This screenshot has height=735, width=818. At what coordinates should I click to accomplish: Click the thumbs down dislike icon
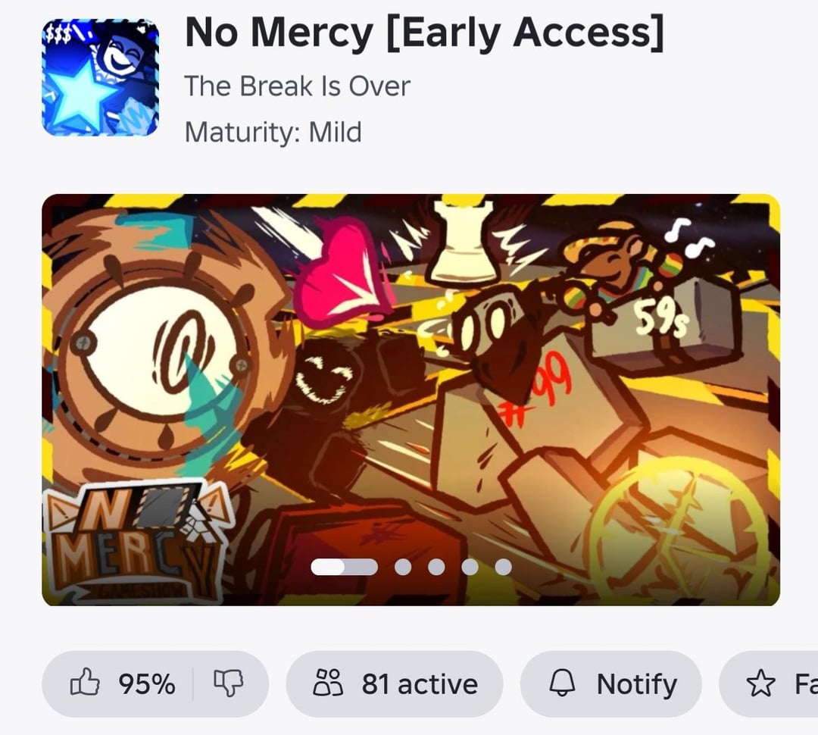[x=229, y=683]
